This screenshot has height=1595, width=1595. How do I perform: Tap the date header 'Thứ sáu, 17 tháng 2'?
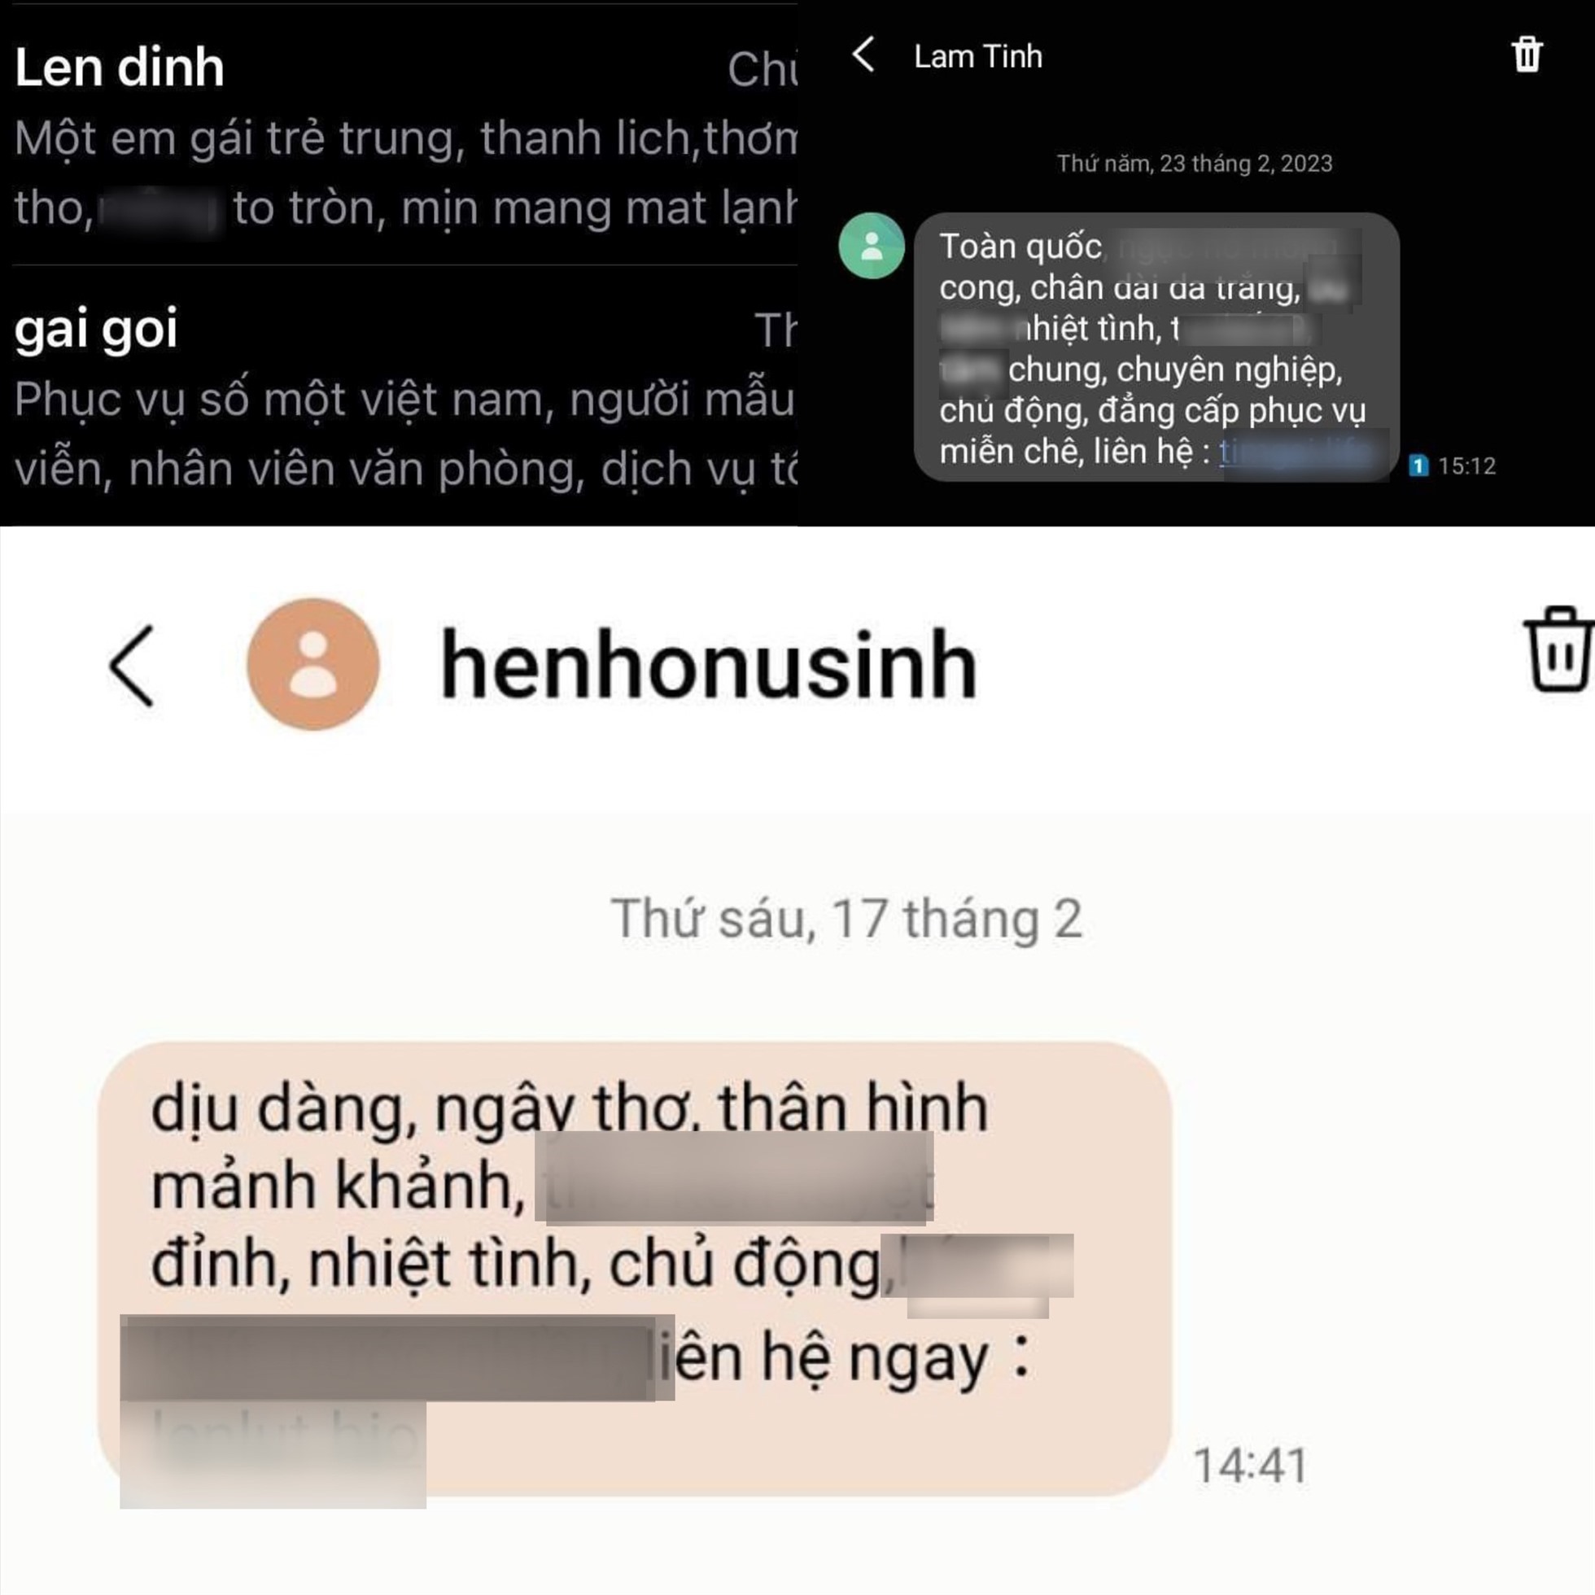(846, 919)
